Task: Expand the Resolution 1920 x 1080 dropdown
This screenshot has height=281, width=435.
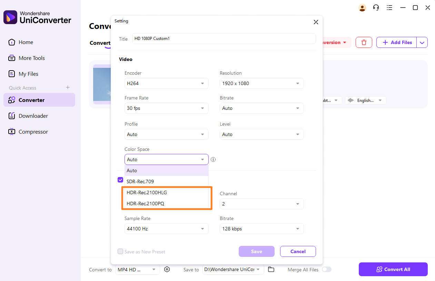Action: [261, 83]
